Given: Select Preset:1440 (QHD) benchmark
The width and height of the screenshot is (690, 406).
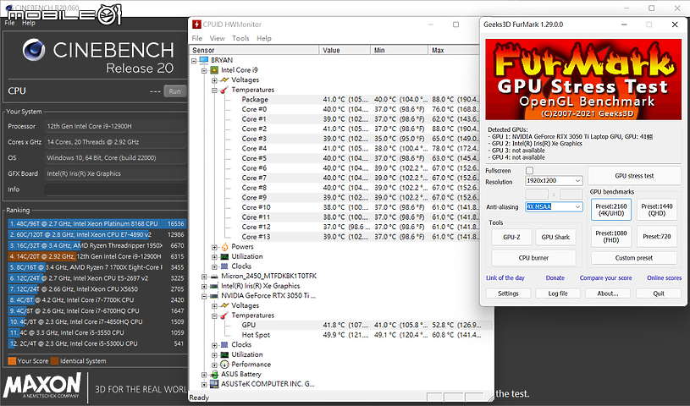Looking at the screenshot, I should pyautogui.click(x=656, y=210).
